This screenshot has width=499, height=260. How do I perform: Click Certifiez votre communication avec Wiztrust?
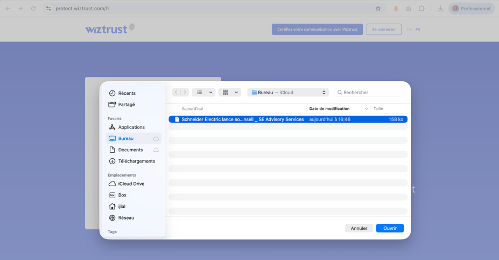point(317,29)
